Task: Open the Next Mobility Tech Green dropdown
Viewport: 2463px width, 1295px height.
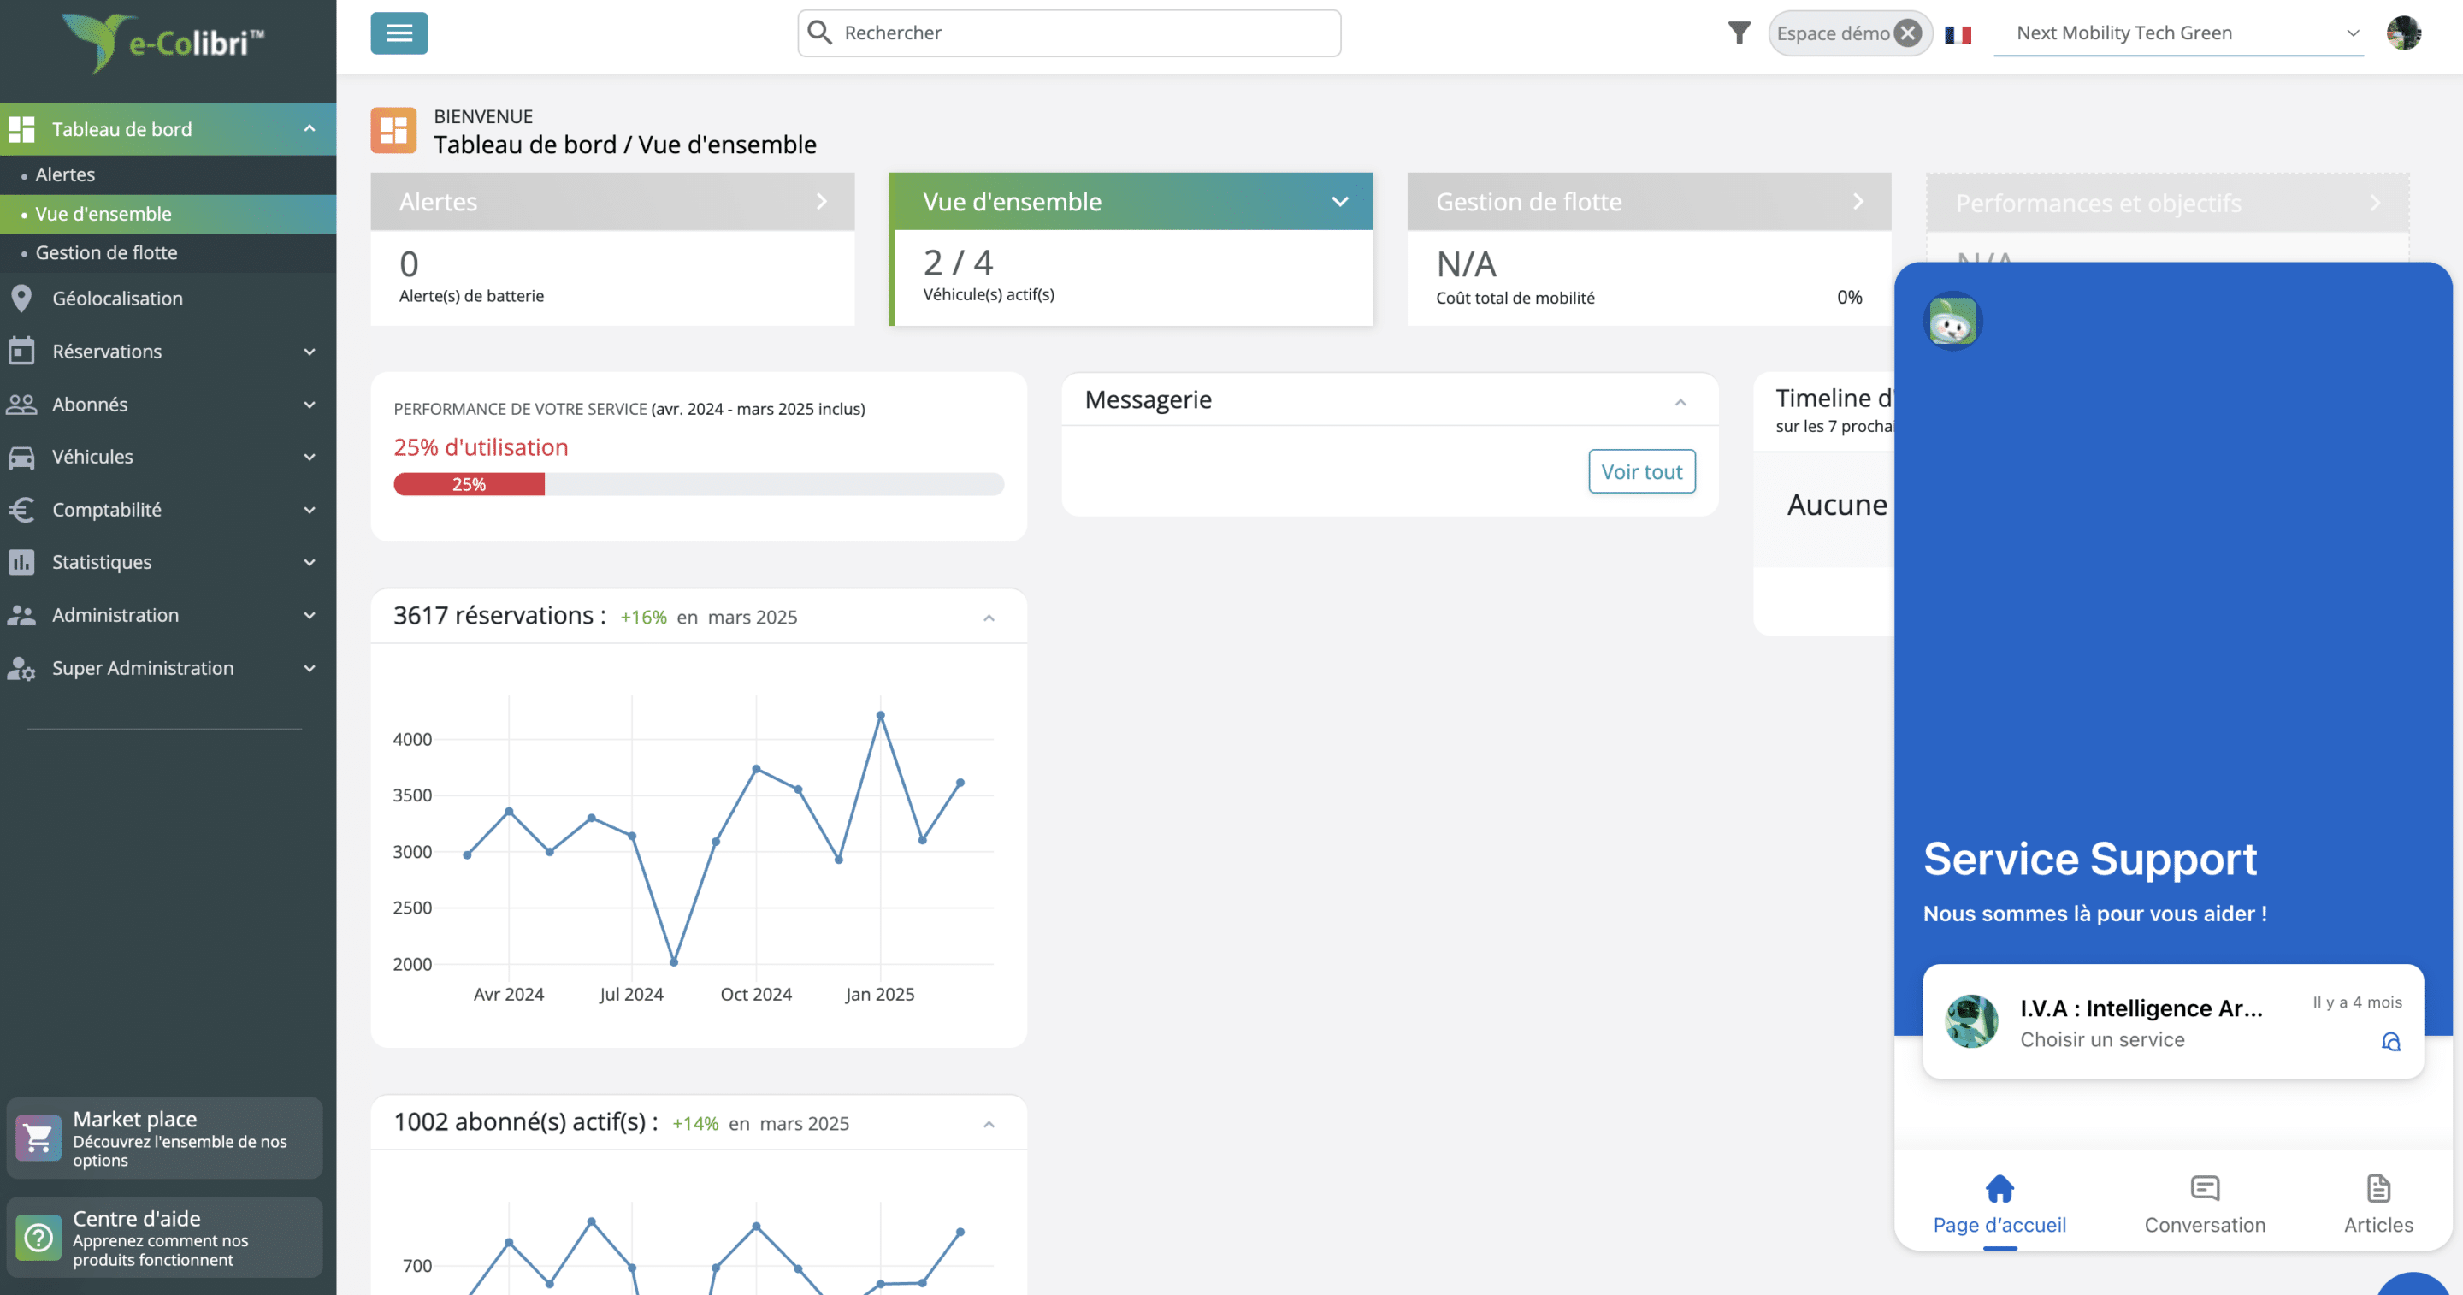Action: (2178, 33)
